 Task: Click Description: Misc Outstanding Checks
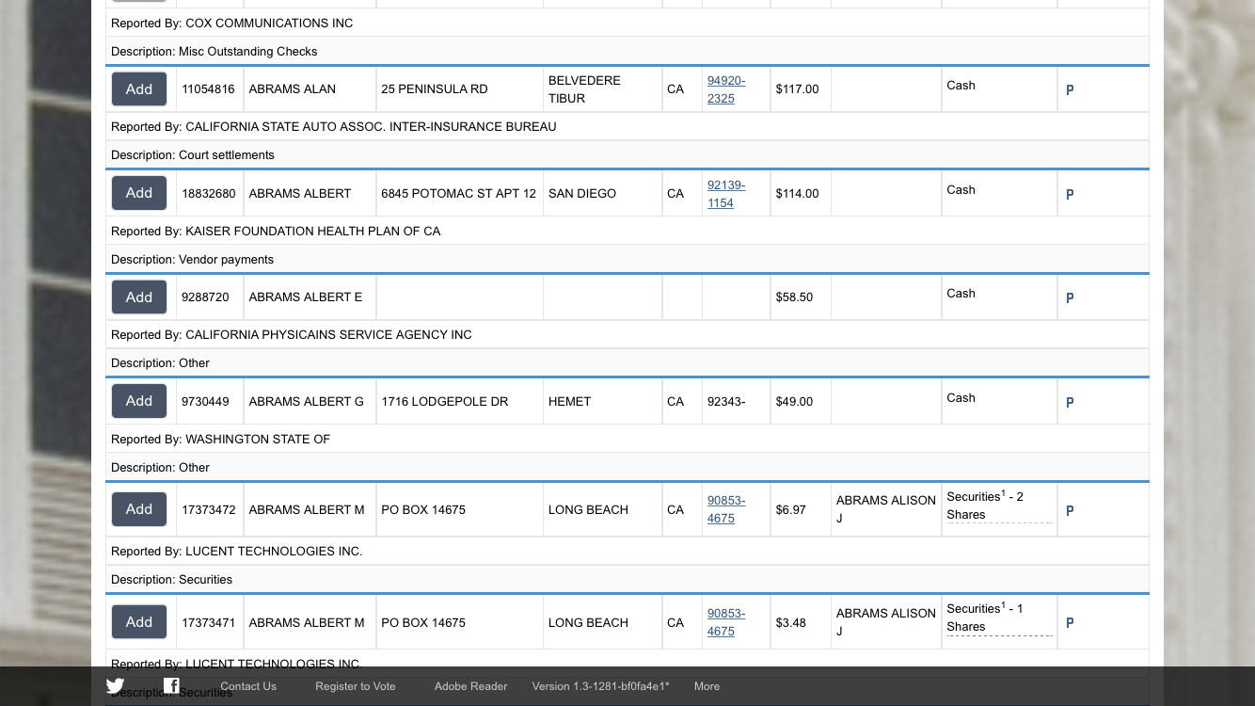(214, 51)
